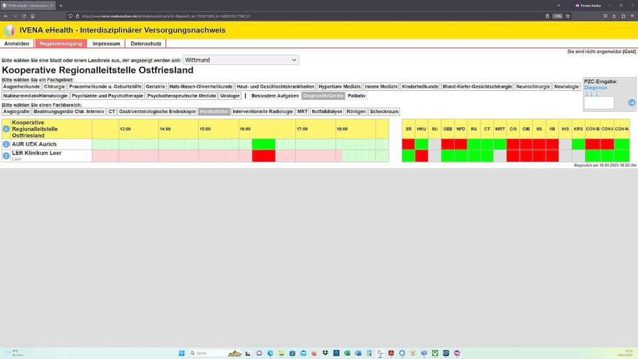Choose Frauenheilkunde u. Geburtshilfe
Viewport: 638px width, 359px height.
[x=105, y=86]
